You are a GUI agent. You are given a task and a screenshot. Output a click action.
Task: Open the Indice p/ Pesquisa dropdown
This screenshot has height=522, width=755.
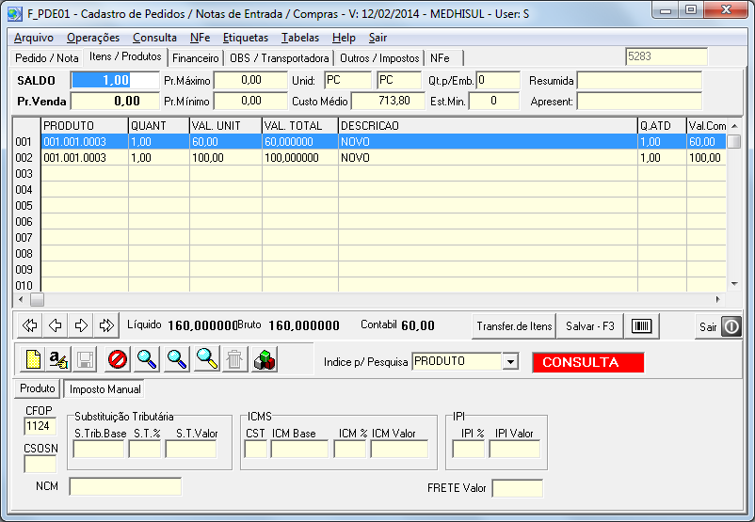coord(510,361)
